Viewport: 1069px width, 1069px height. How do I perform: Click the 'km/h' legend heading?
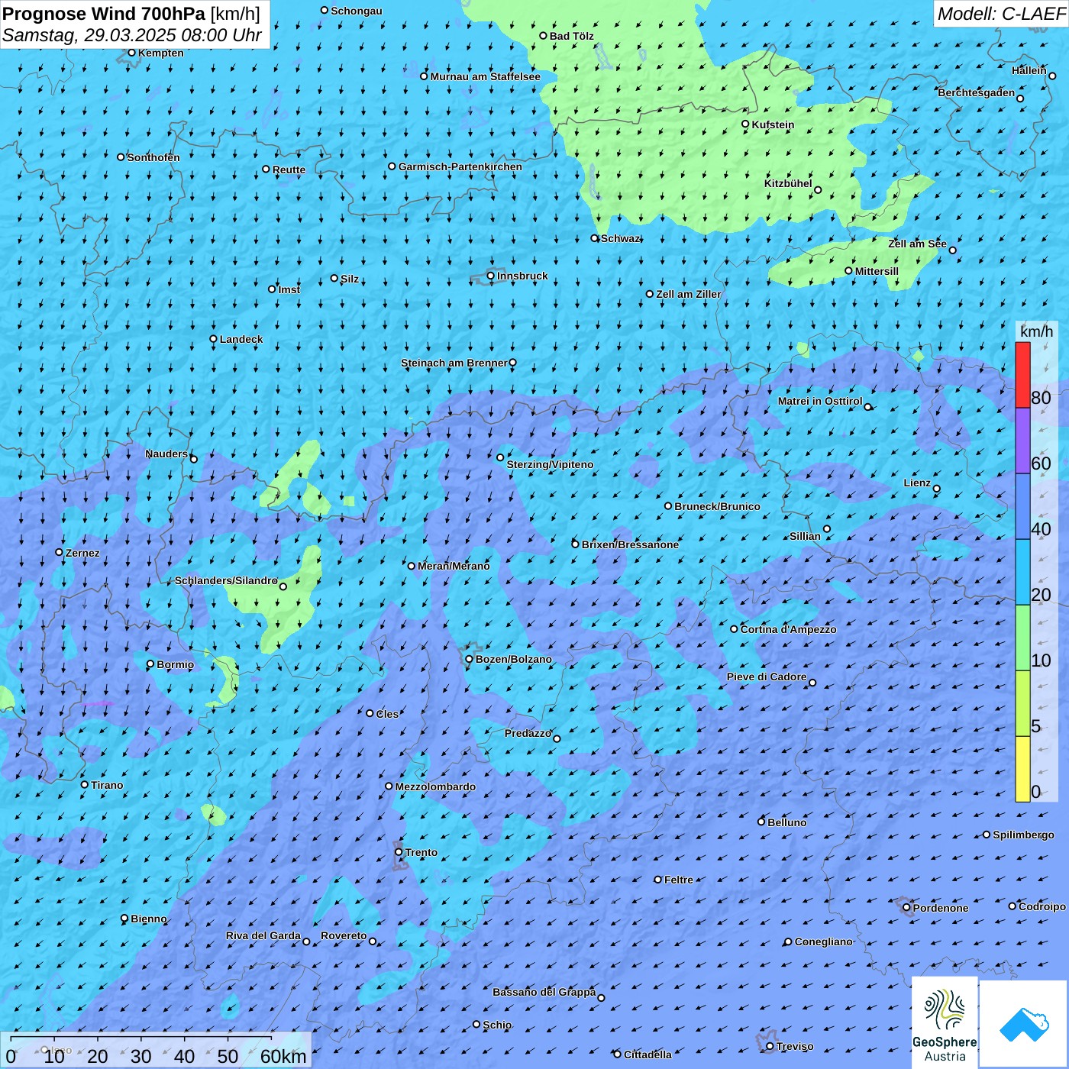1036,331
